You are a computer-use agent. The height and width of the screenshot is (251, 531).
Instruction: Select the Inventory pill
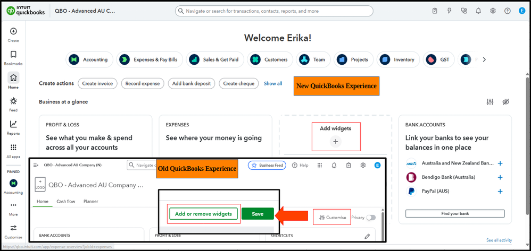[398, 59]
